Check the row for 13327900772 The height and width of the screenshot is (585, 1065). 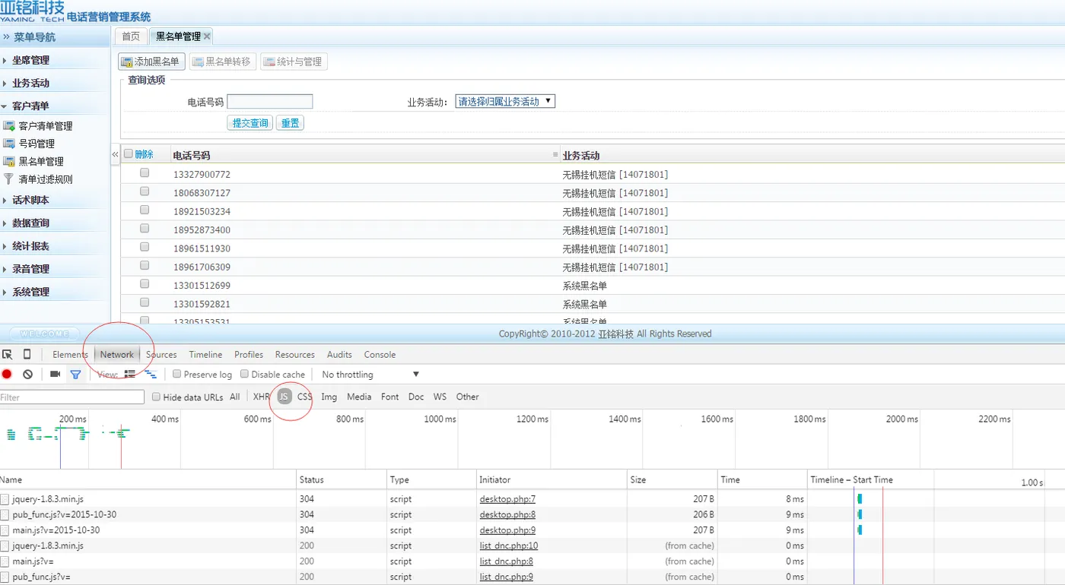(145, 173)
